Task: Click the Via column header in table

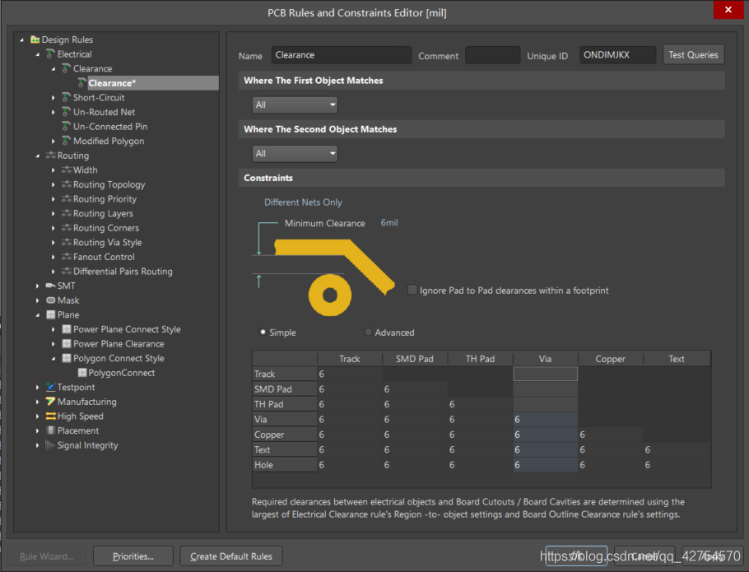Action: [545, 359]
